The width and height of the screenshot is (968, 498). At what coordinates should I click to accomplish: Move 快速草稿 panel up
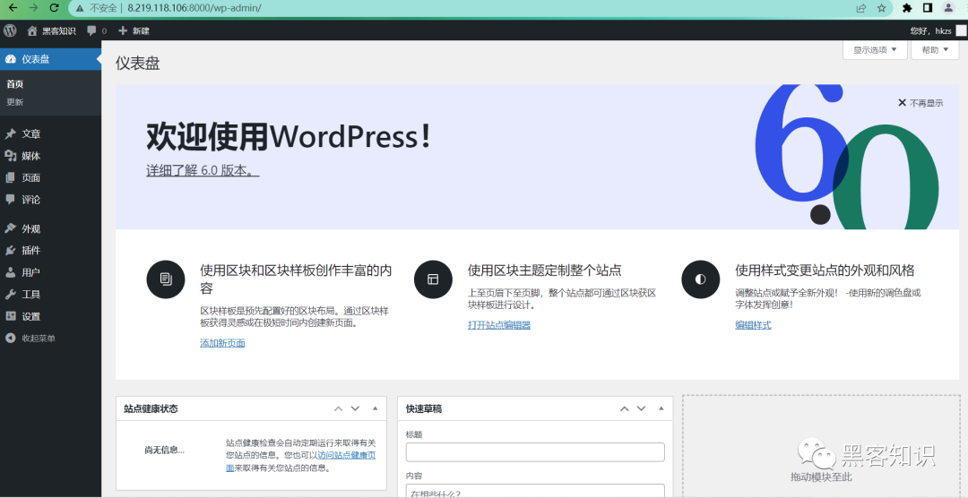[x=624, y=408]
